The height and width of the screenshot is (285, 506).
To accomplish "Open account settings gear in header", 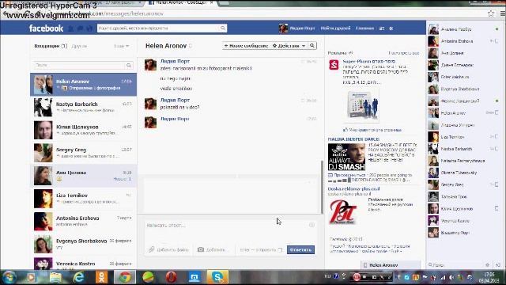I will 391,28.
